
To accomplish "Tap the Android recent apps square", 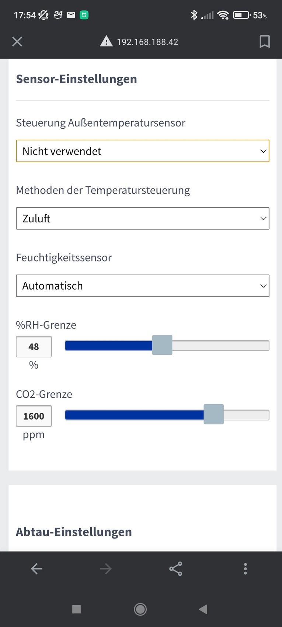I will pyautogui.click(x=76, y=609).
